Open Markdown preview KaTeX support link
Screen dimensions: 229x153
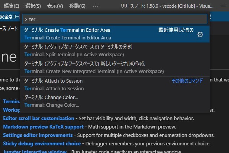pos(44,127)
